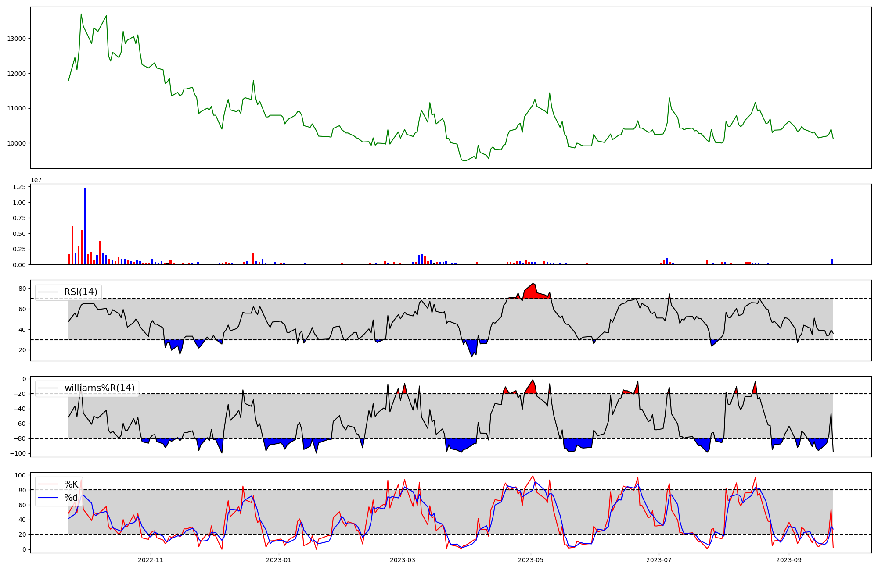Click the 2022-11 date axis label
This screenshot has height=570, width=878.
pos(151,560)
